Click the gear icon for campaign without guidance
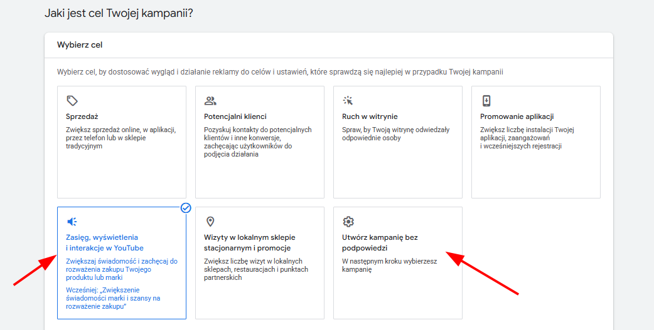 [348, 222]
